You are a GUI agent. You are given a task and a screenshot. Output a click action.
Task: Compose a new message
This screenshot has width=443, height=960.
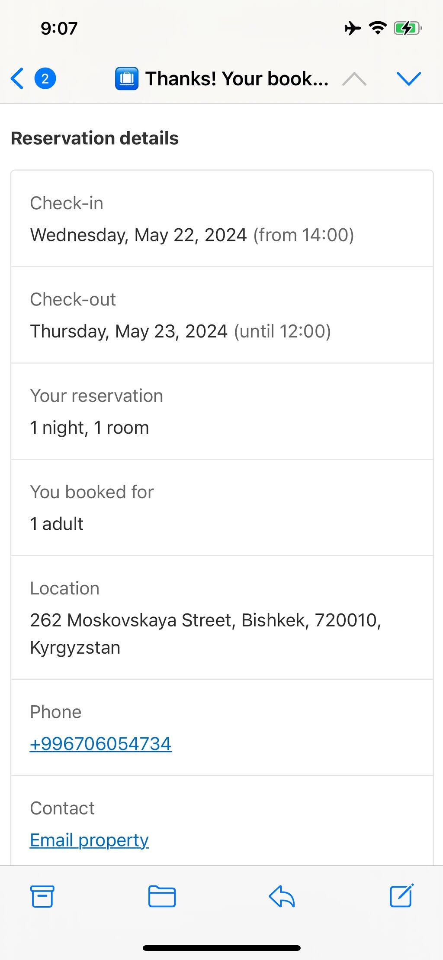tap(401, 895)
